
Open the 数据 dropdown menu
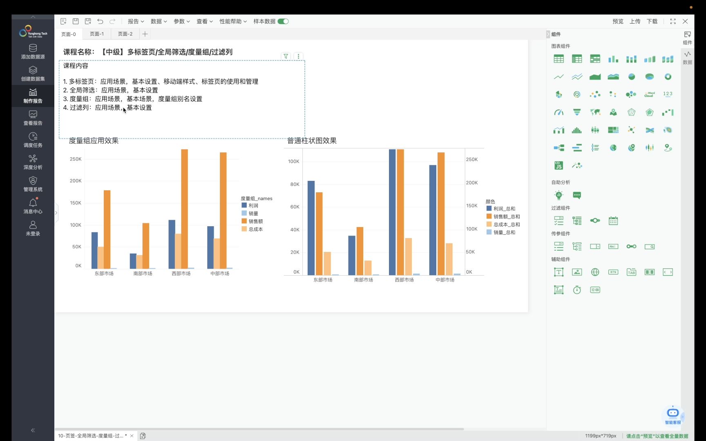point(159,21)
